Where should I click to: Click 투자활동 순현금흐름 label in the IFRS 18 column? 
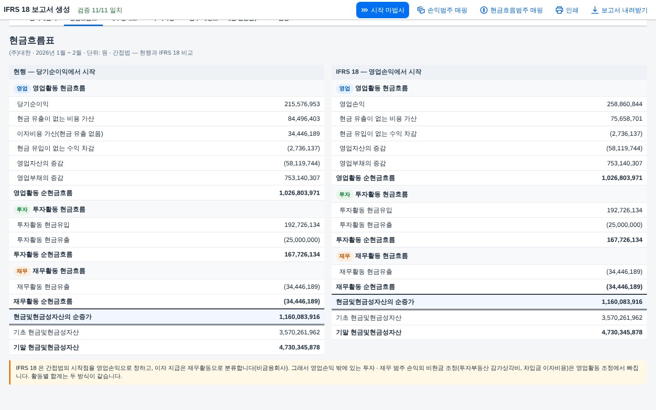[365, 240]
